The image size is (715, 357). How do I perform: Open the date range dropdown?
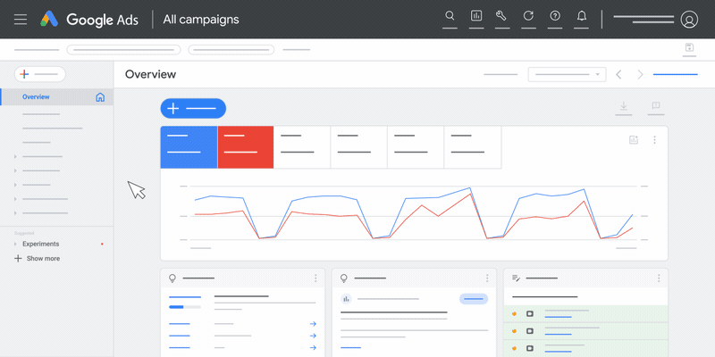(x=567, y=74)
